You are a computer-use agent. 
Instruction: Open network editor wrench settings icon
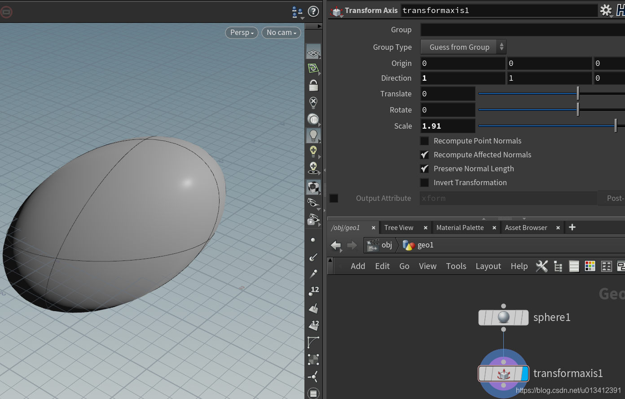point(542,266)
